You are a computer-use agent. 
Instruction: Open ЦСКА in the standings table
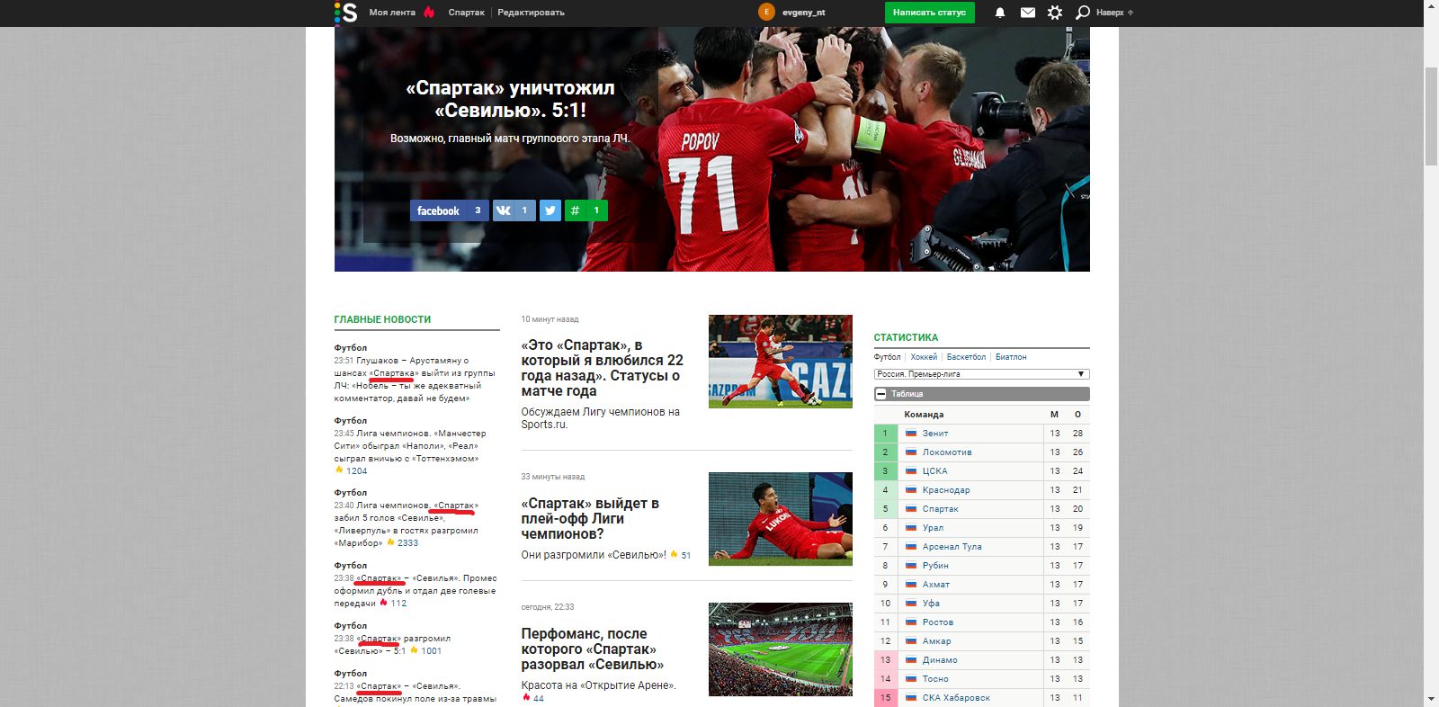click(934, 471)
